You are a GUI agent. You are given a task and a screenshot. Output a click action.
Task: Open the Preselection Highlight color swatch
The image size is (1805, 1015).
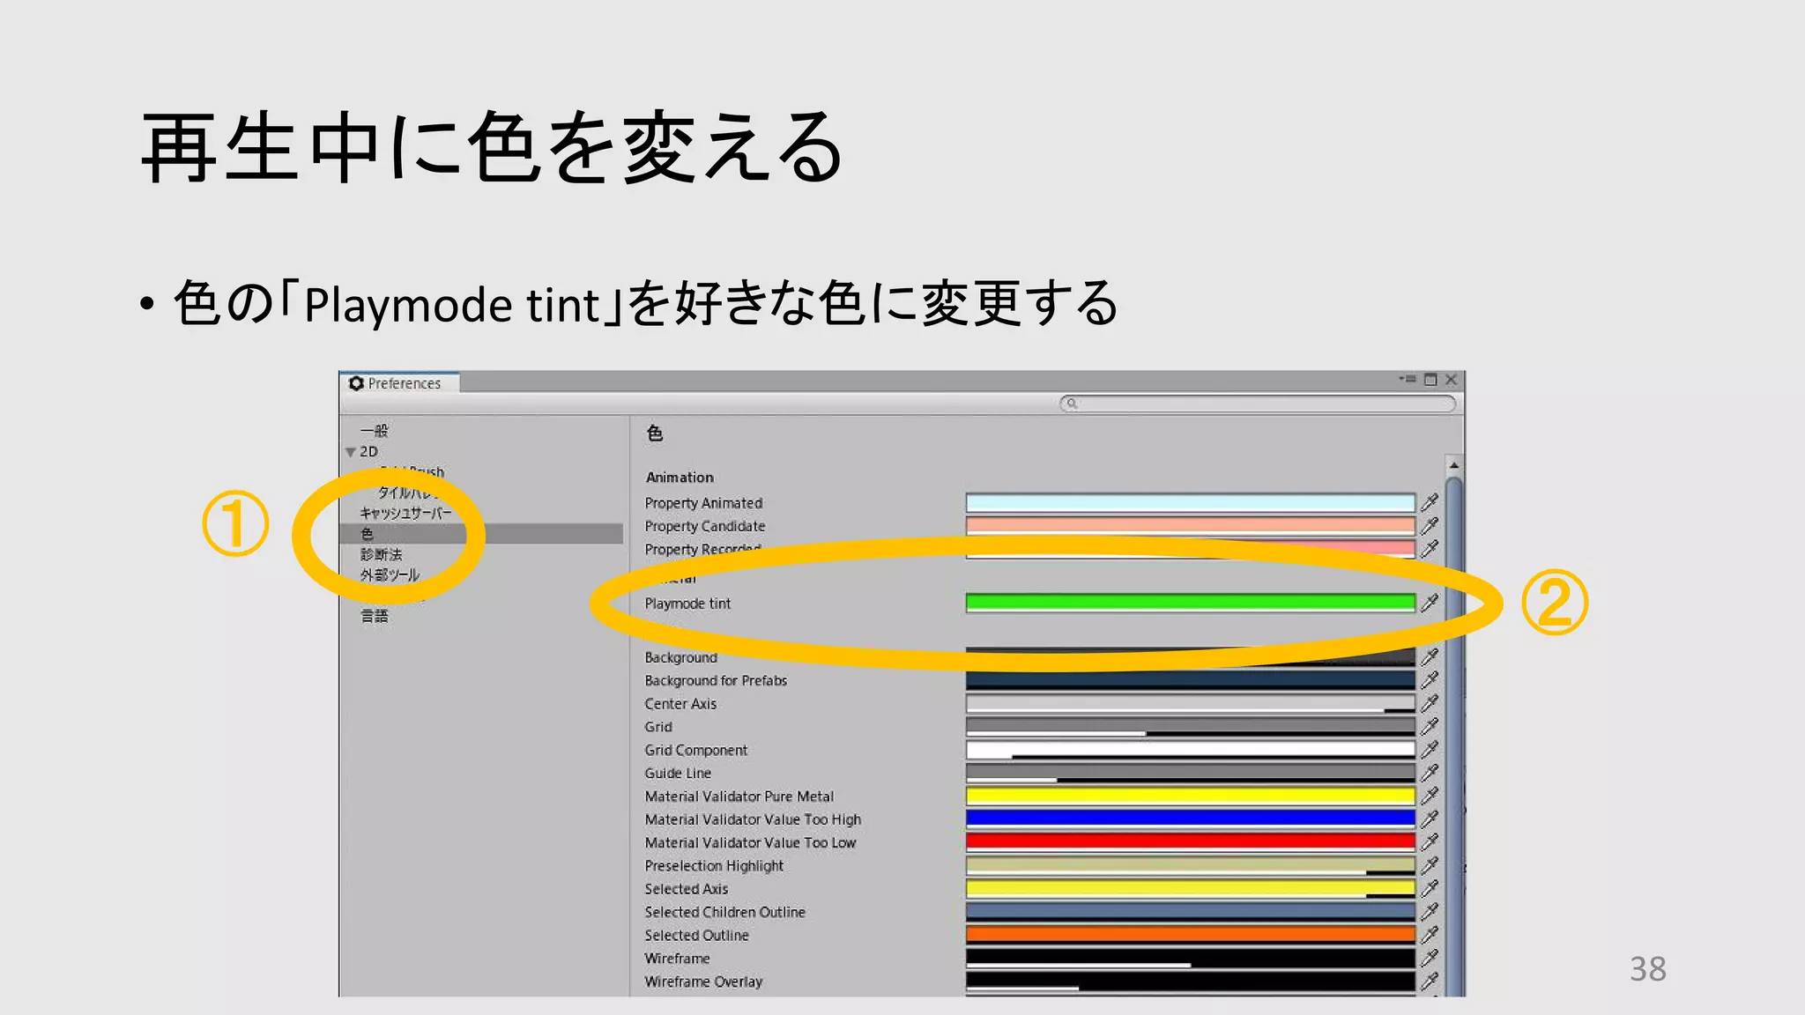click(1191, 865)
